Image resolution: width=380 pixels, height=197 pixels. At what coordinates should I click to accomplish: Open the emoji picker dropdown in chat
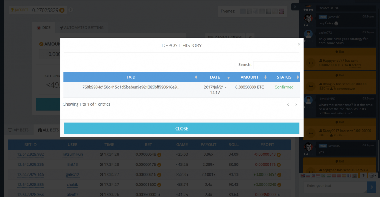click(373, 176)
